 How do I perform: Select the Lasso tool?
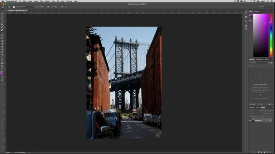2,19
